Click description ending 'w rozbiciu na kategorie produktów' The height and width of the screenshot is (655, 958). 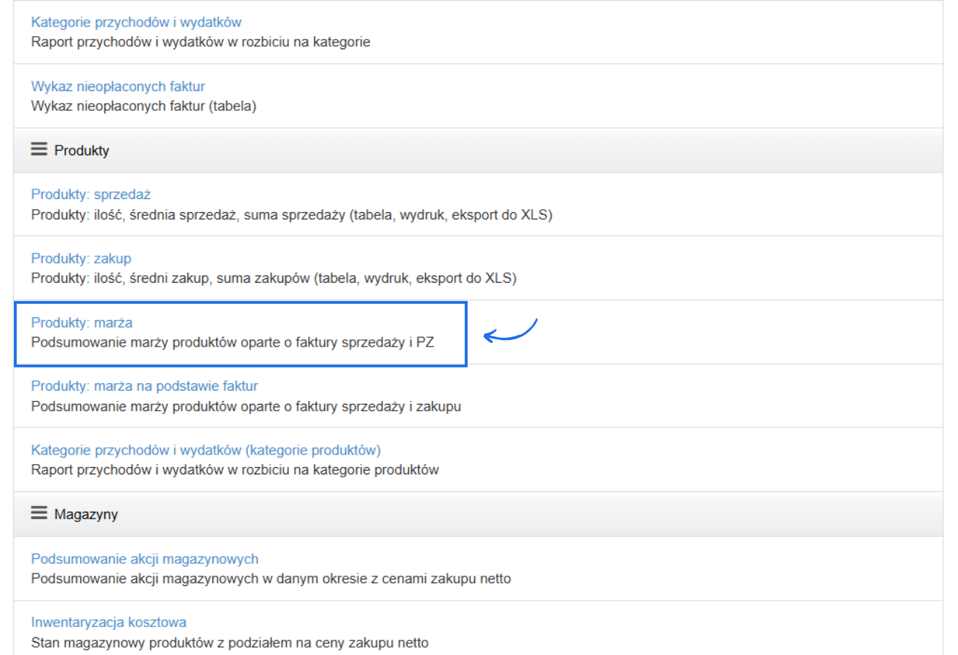(x=235, y=469)
